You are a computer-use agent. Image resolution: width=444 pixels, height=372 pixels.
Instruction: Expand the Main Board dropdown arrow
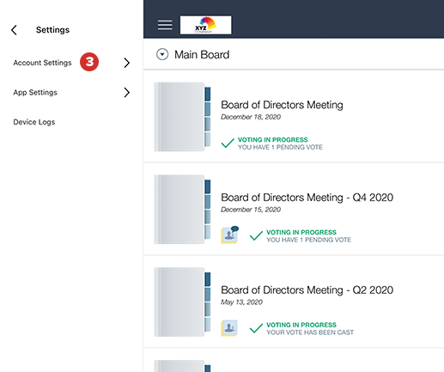click(x=162, y=54)
